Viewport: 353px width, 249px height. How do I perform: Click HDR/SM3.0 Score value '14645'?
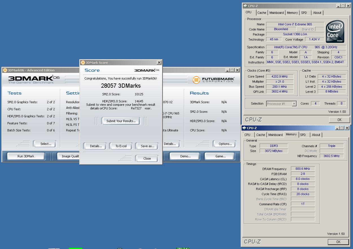tap(139, 101)
